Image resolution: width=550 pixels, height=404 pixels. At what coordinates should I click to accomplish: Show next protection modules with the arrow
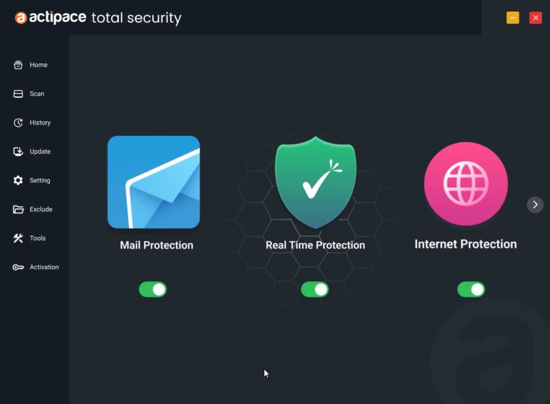(x=535, y=205)
